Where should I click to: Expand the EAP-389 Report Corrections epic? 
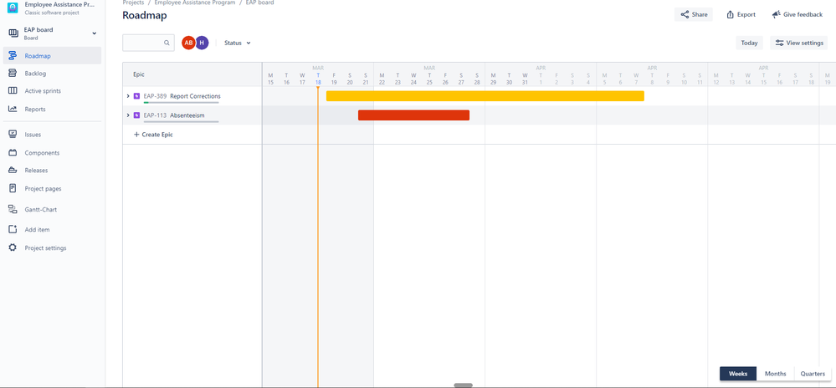[128, 96]
